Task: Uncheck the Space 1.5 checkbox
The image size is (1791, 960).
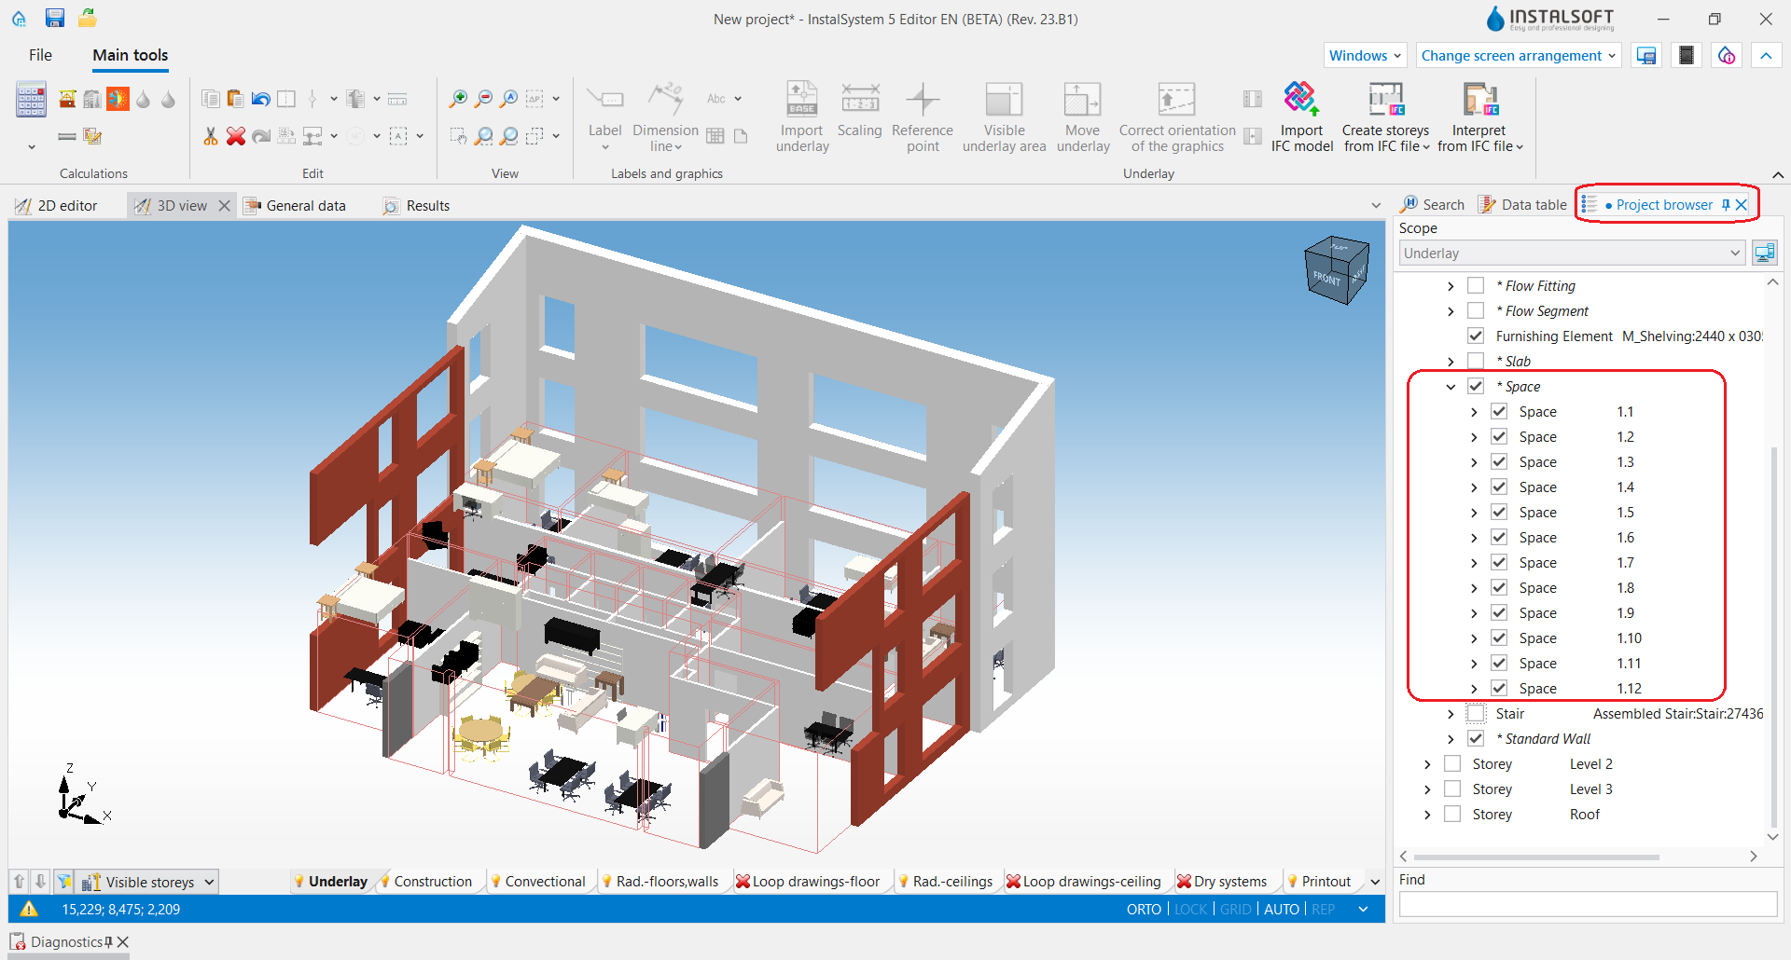Action: (1499, 512)
